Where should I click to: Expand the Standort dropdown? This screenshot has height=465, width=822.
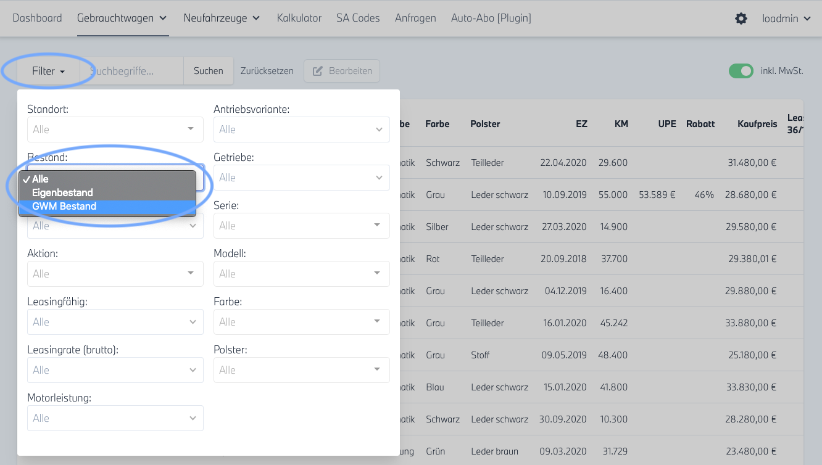point(115,130)
